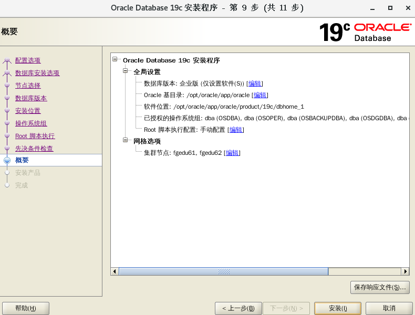Maximize the installer window
The image size is (415, 315).
(390, 8)
